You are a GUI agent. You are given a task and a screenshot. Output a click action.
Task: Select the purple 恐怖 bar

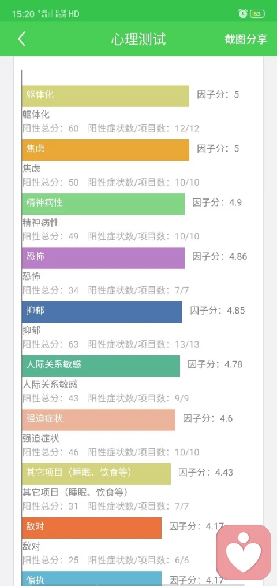tap(103, 257)
